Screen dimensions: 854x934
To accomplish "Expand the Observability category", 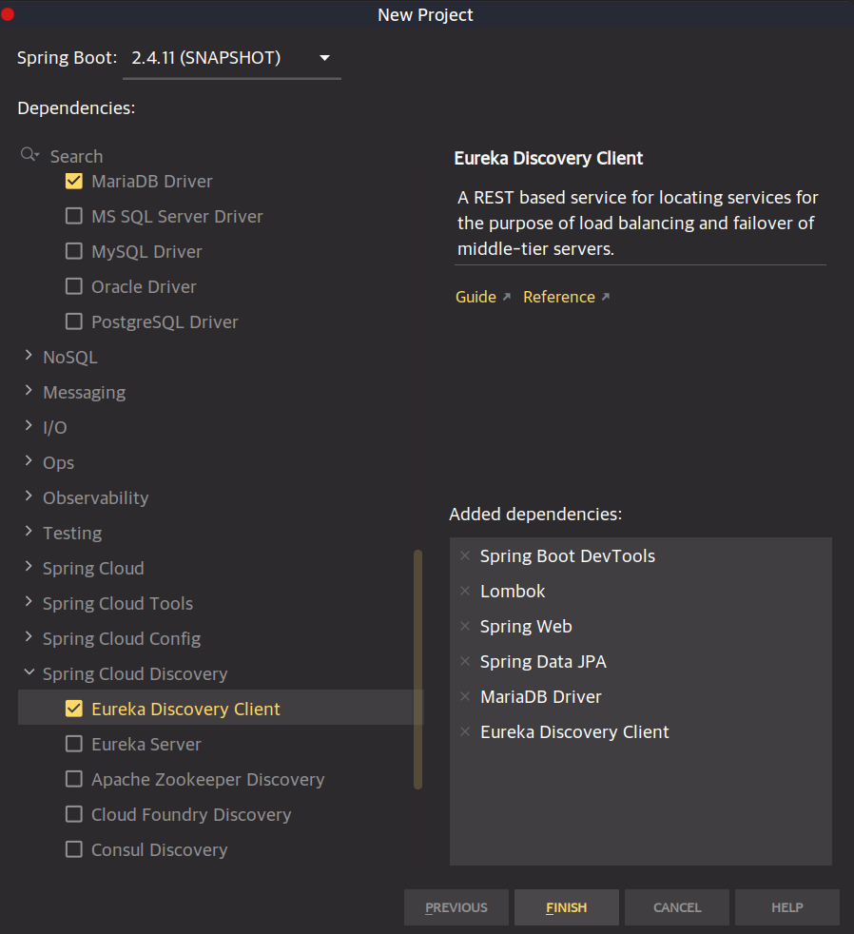I will click(x=29, y=496).
